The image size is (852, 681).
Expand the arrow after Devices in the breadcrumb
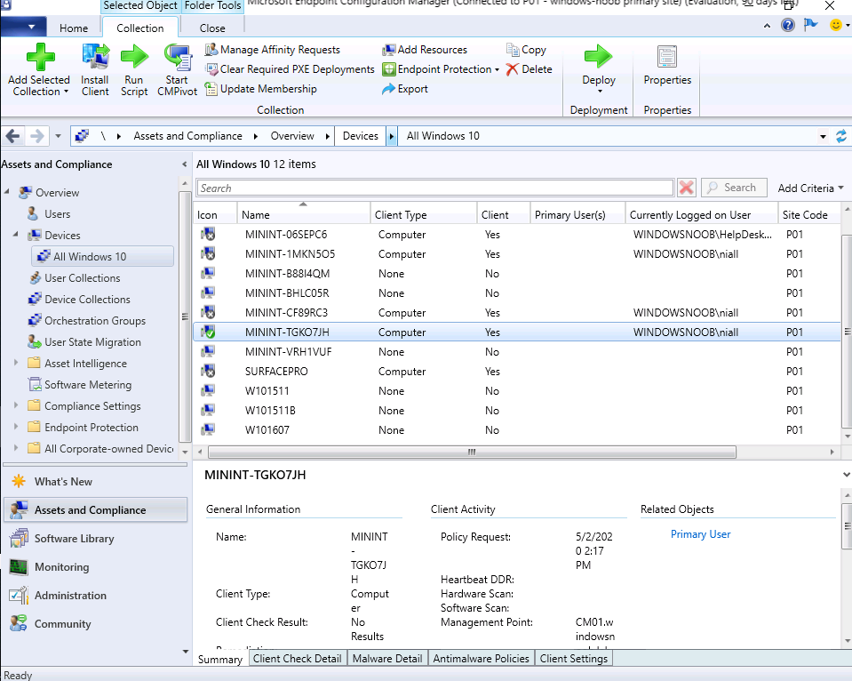[391, 136]
